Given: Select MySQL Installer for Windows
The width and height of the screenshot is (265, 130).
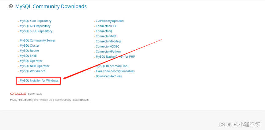Looking at the screenshot, I should (x=39, y=81).
